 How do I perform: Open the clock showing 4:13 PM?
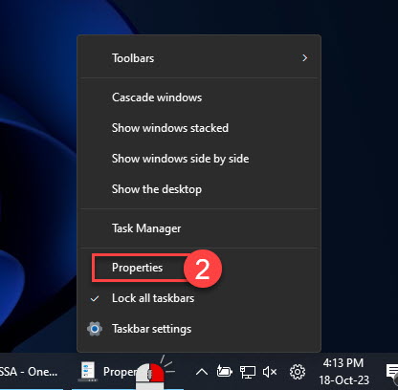coord(343,372)
